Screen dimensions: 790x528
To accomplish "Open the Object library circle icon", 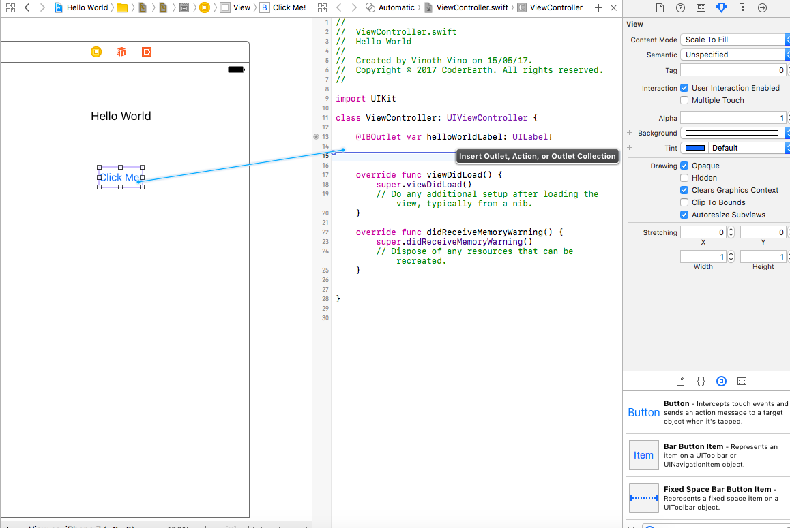I will [721, 381].
